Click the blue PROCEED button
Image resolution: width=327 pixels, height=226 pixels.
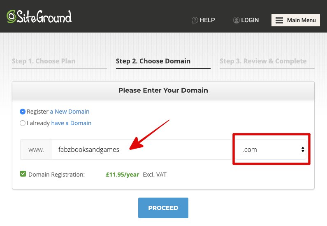(x=163, y=208)
